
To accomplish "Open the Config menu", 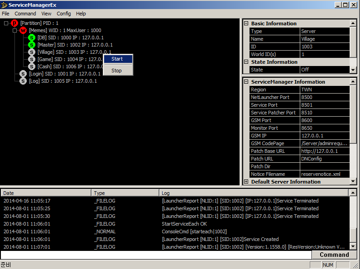I will [63, 14].
